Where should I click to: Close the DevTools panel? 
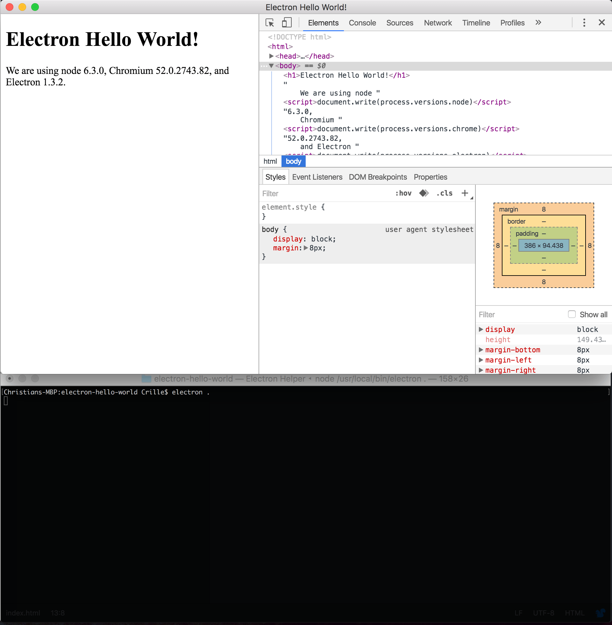click(602, 23)
